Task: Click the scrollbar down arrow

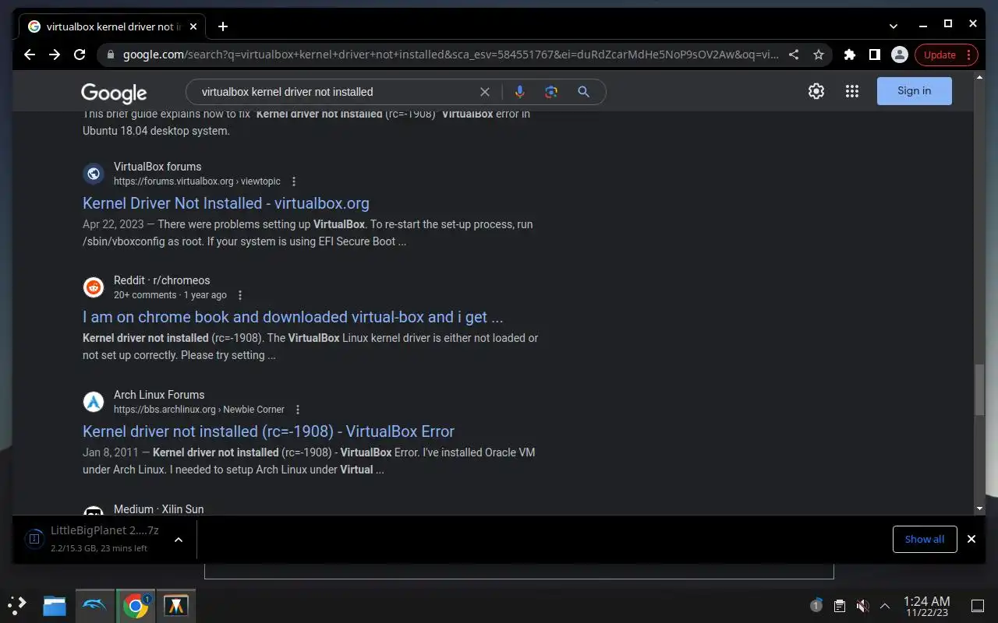Action: click(x=979, y=509)
